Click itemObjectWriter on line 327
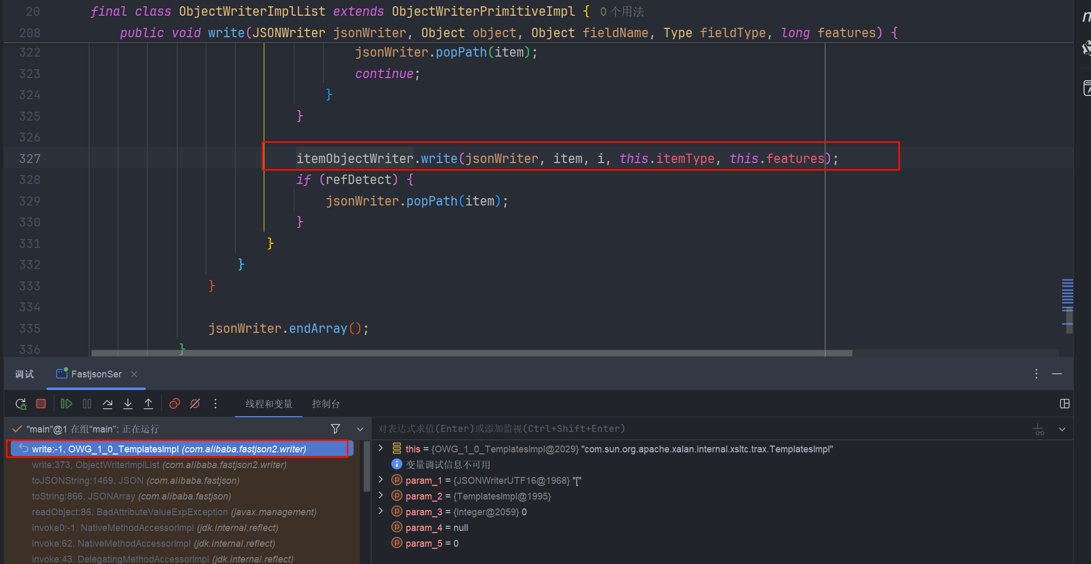This screenshot has height=564, width=1091. click(355, 158)
